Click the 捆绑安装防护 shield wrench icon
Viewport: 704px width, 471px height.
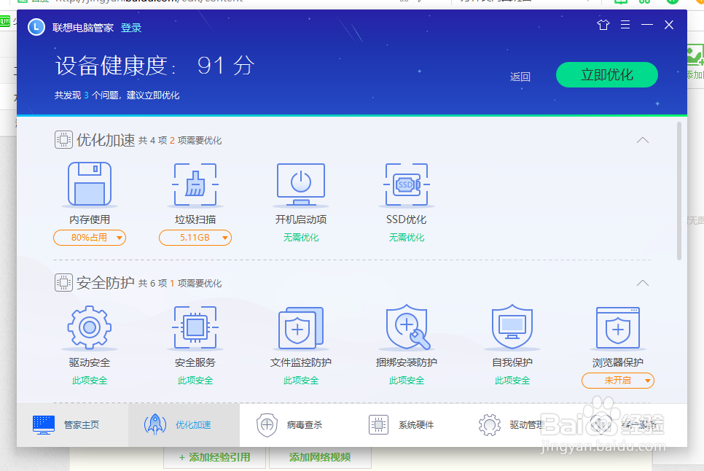pyautogui.click(x=407, y=327)
